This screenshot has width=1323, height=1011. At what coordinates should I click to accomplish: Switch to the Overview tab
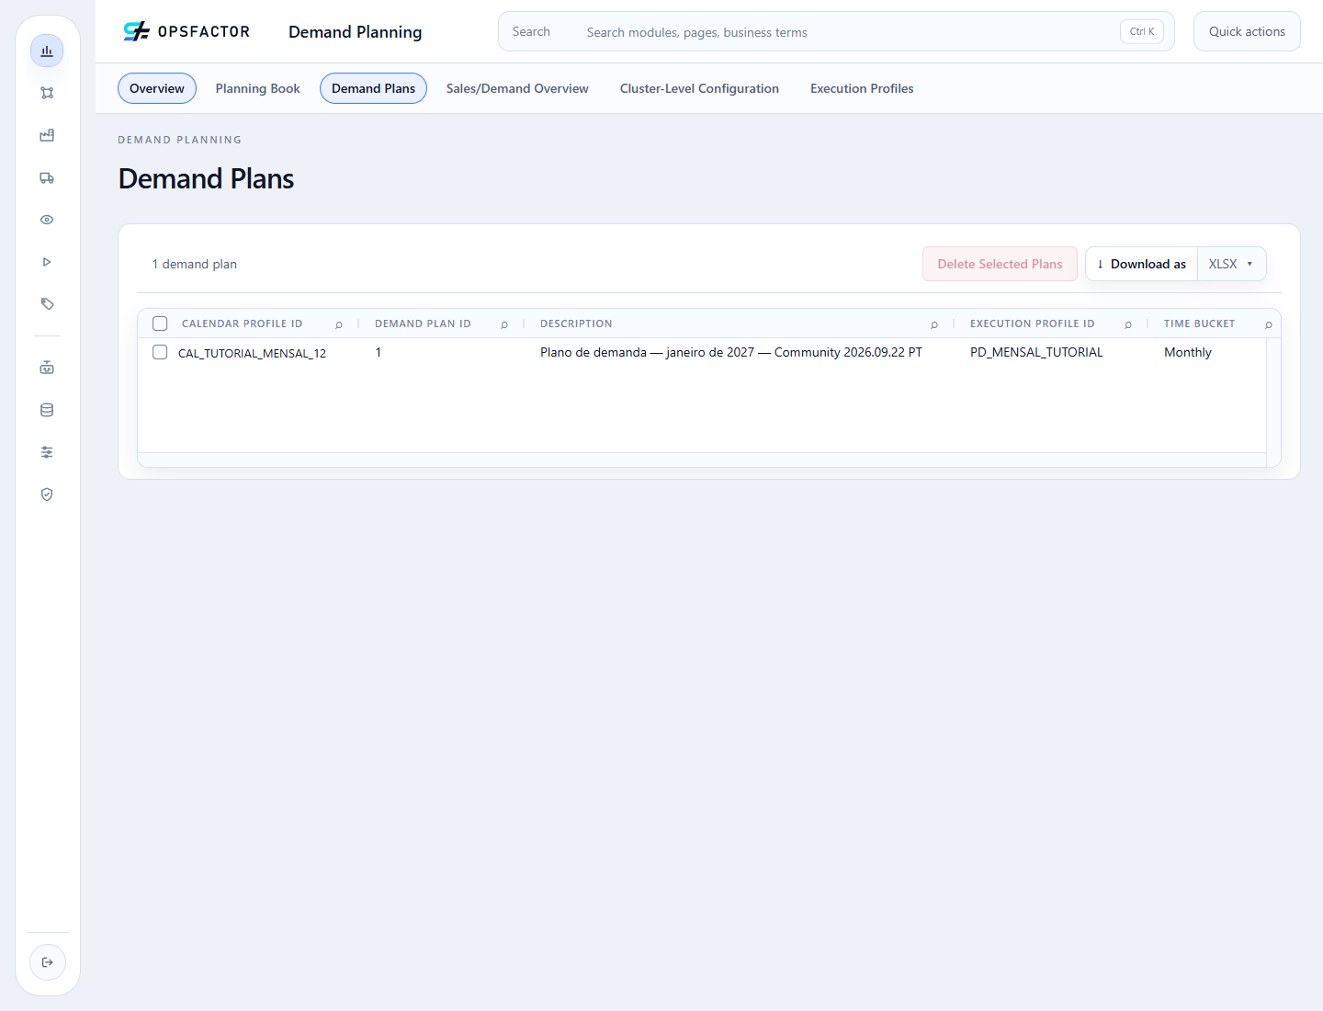click(157, 88)
